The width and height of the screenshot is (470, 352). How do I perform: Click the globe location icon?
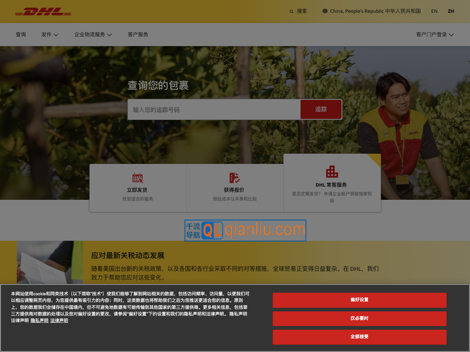(325, 11)
